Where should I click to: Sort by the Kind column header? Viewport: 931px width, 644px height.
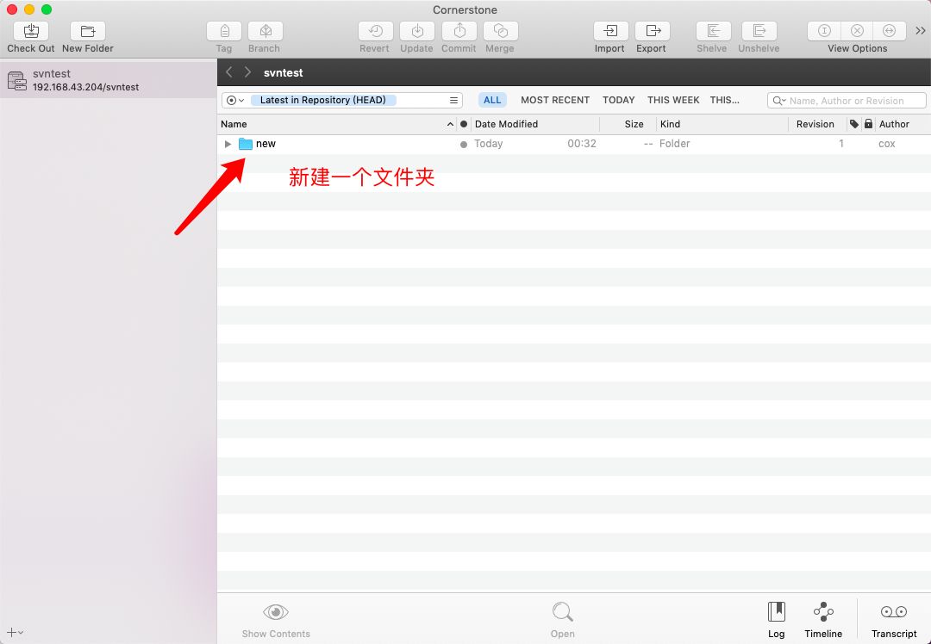(x=722, y=124)
